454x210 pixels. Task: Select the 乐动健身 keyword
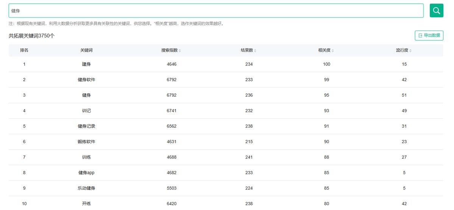point(86,188)
